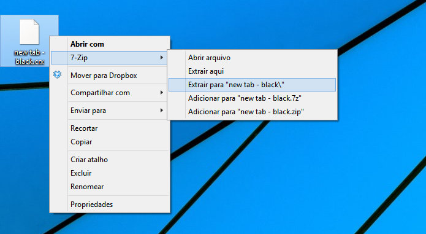Viewport: 426px width, 234px height.
Task: Choose Mover para Dropbox
Action: click(x=110, y=76)
